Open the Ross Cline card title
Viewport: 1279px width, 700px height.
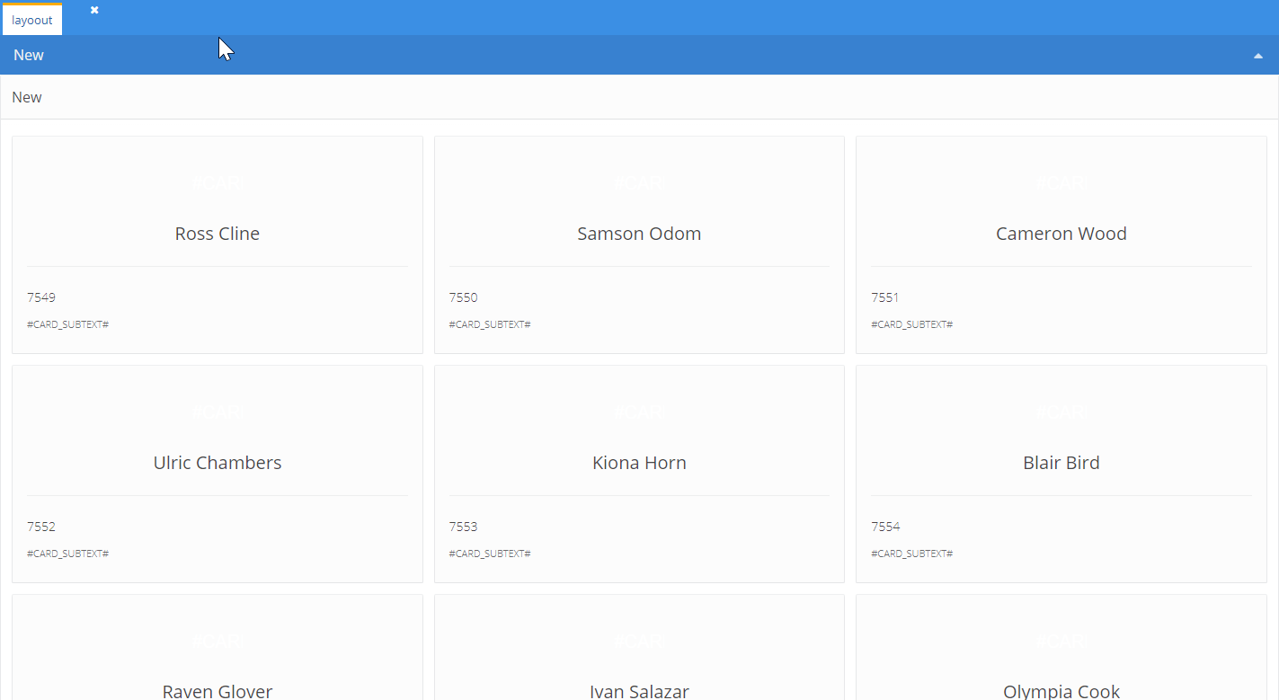pos(218,234)
